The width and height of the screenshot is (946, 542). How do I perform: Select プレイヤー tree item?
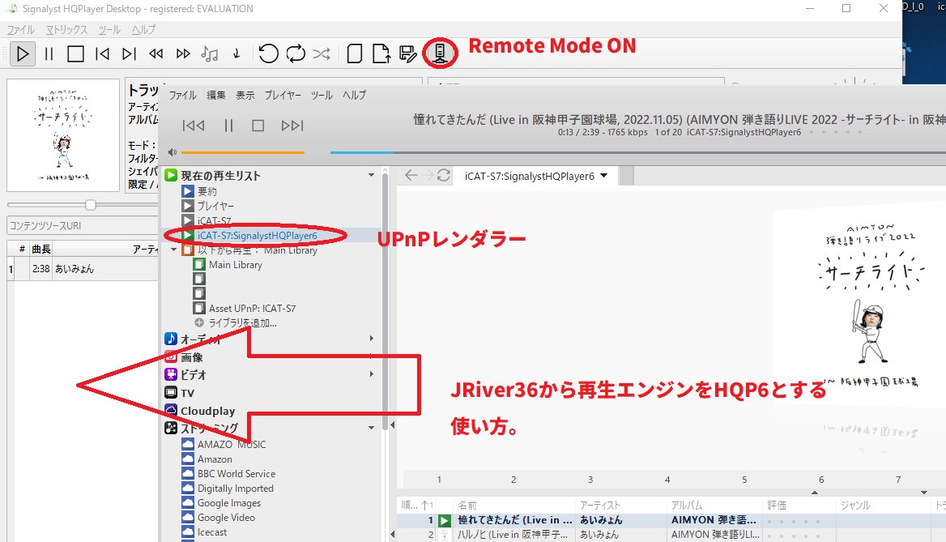tap(215, 206)
